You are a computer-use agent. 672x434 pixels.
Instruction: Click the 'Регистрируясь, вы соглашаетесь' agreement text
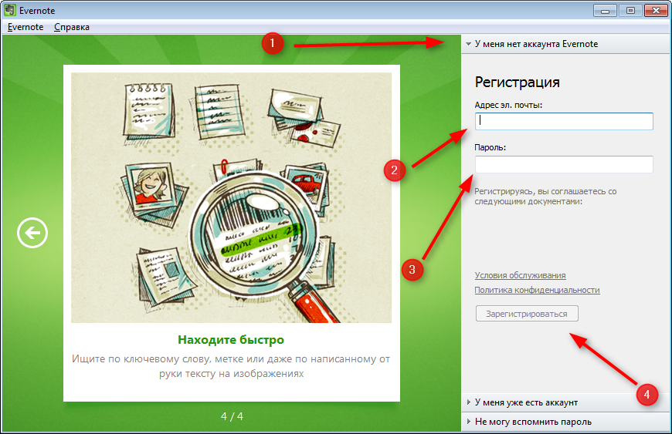pyautogui.click(x=545, y=197)
